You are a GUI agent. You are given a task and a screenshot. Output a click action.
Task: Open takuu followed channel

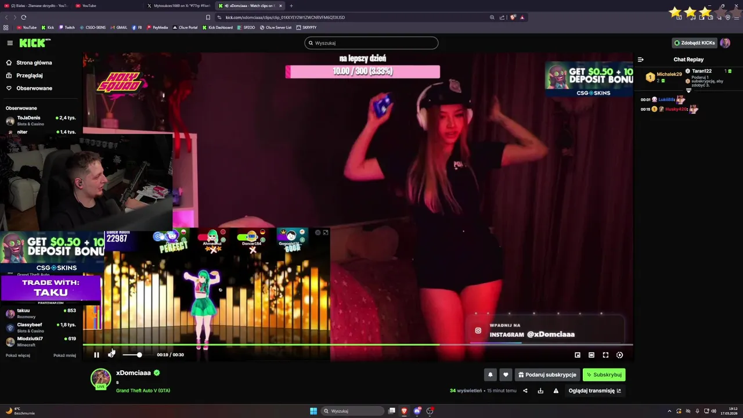(41, 313)
